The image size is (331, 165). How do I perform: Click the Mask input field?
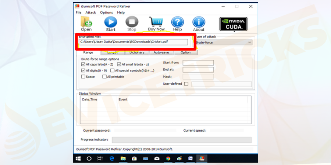198,77
